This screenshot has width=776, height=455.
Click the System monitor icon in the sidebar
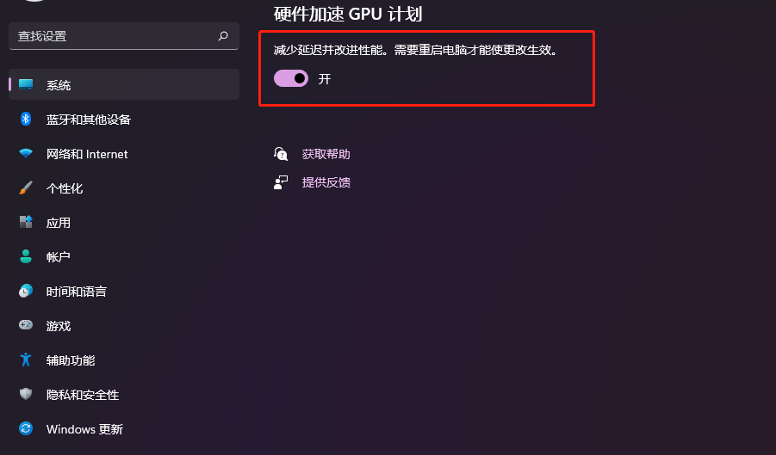click(x=26, y=84)
